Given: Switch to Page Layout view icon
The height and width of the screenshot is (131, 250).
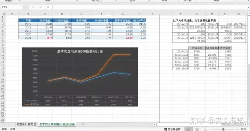Looking at the screenshot, I should coord(197,129).
